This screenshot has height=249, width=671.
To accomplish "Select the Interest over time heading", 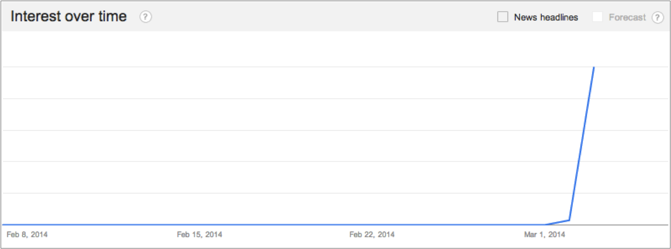I will click(68, 16).
